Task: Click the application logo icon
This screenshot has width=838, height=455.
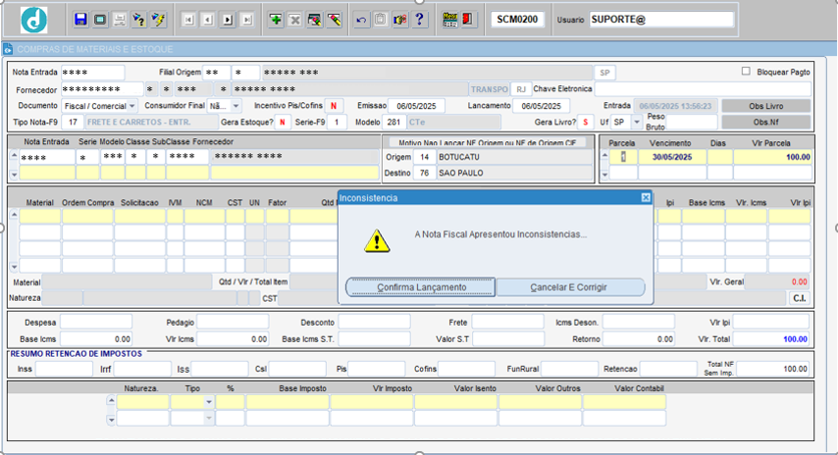Action: [x=33, y=20]
